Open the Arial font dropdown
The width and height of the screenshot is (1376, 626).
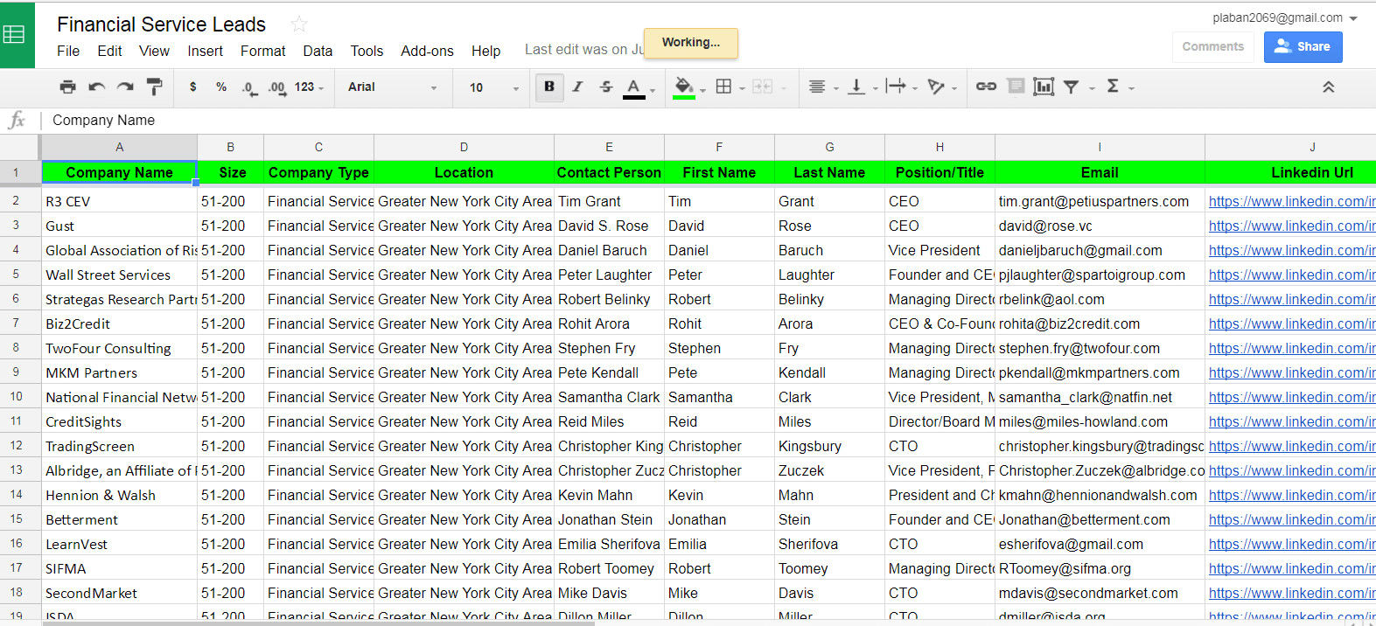coord(392,87)
